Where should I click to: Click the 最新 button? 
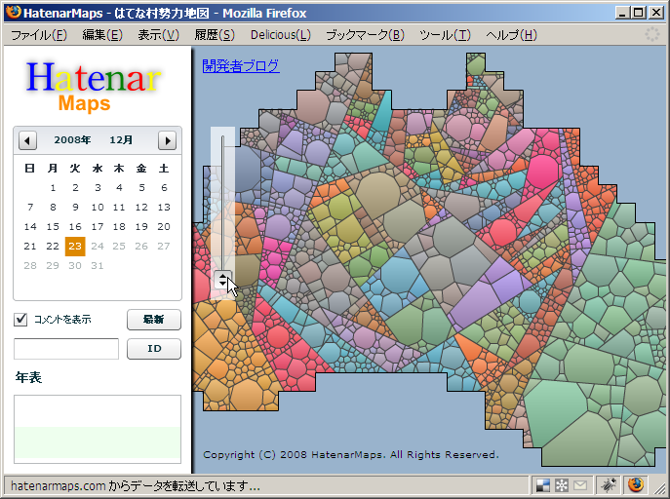click(x=154, y=320)
